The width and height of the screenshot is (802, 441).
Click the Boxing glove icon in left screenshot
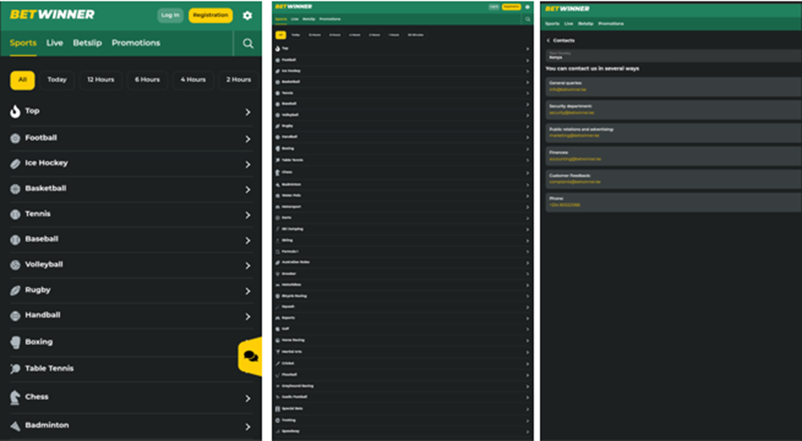coord(16,342)
